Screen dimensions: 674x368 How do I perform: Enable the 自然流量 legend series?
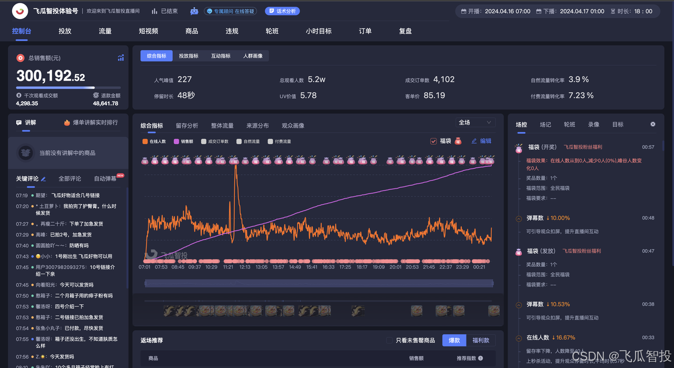click(x=249, y=141)
